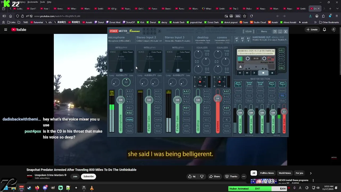Open hardware out A1 device selector
341x192 pixels.
pyautogui.click(x=237, y=39)
